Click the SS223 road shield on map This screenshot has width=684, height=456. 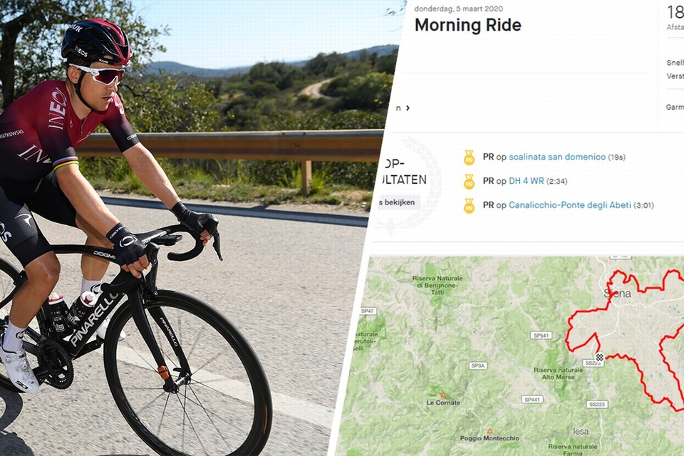click(x=597, y=404)
